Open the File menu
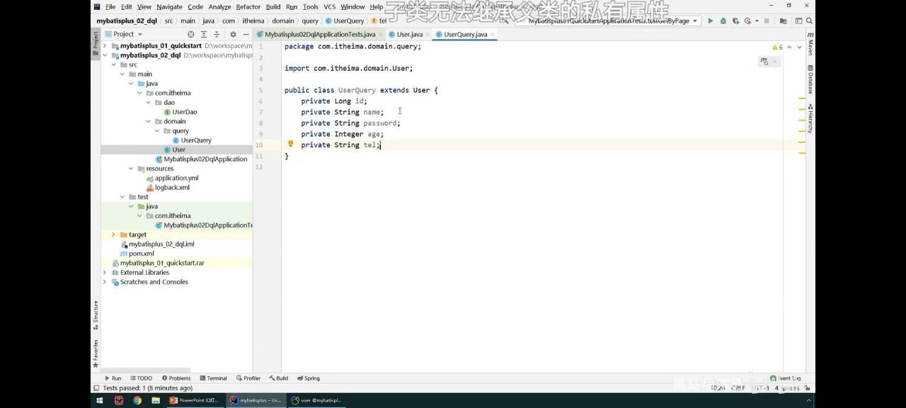This screenshot has height=408, width=906. point(110,7)
